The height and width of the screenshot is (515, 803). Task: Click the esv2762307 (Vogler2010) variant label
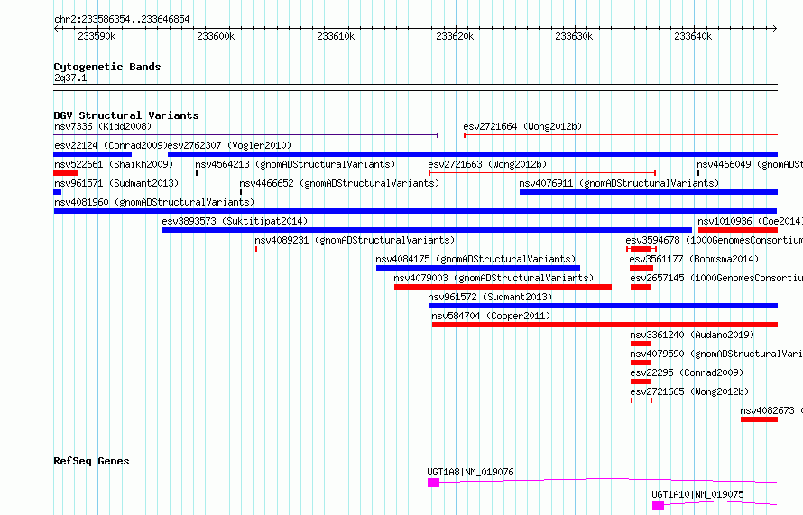(229, 145)
